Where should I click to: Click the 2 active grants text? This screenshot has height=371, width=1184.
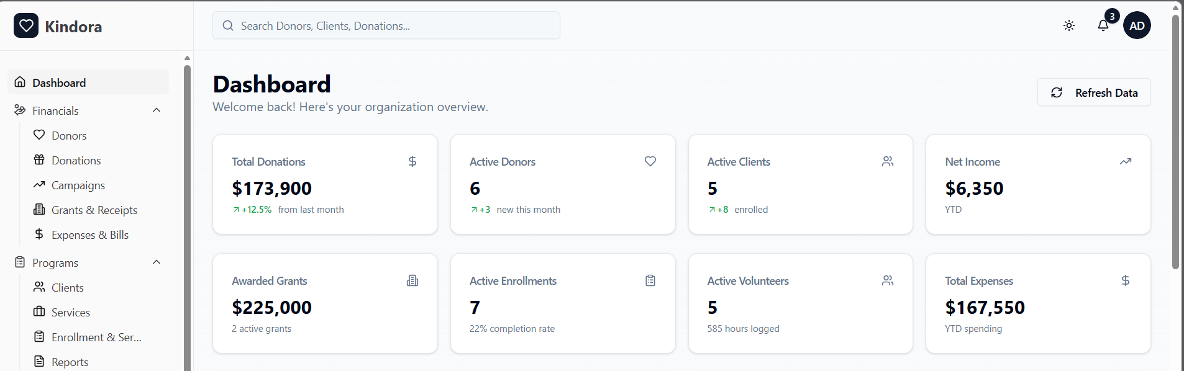(x=262, y=329)
